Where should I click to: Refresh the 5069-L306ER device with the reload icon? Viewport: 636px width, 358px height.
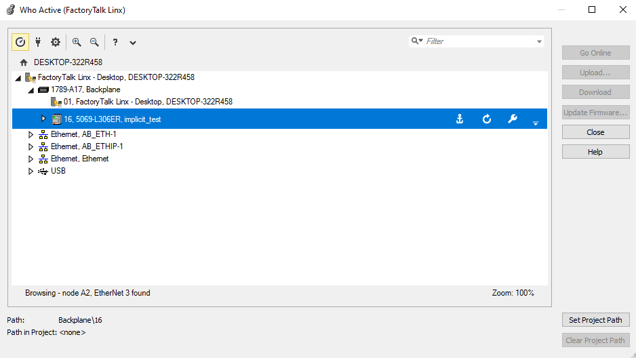pos(486,119)
